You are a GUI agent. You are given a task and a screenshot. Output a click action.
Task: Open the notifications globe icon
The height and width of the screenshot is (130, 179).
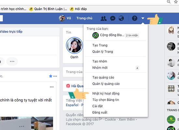[121, 18]
